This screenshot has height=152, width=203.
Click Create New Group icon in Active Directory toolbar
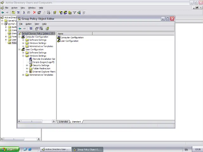(65, 13)
